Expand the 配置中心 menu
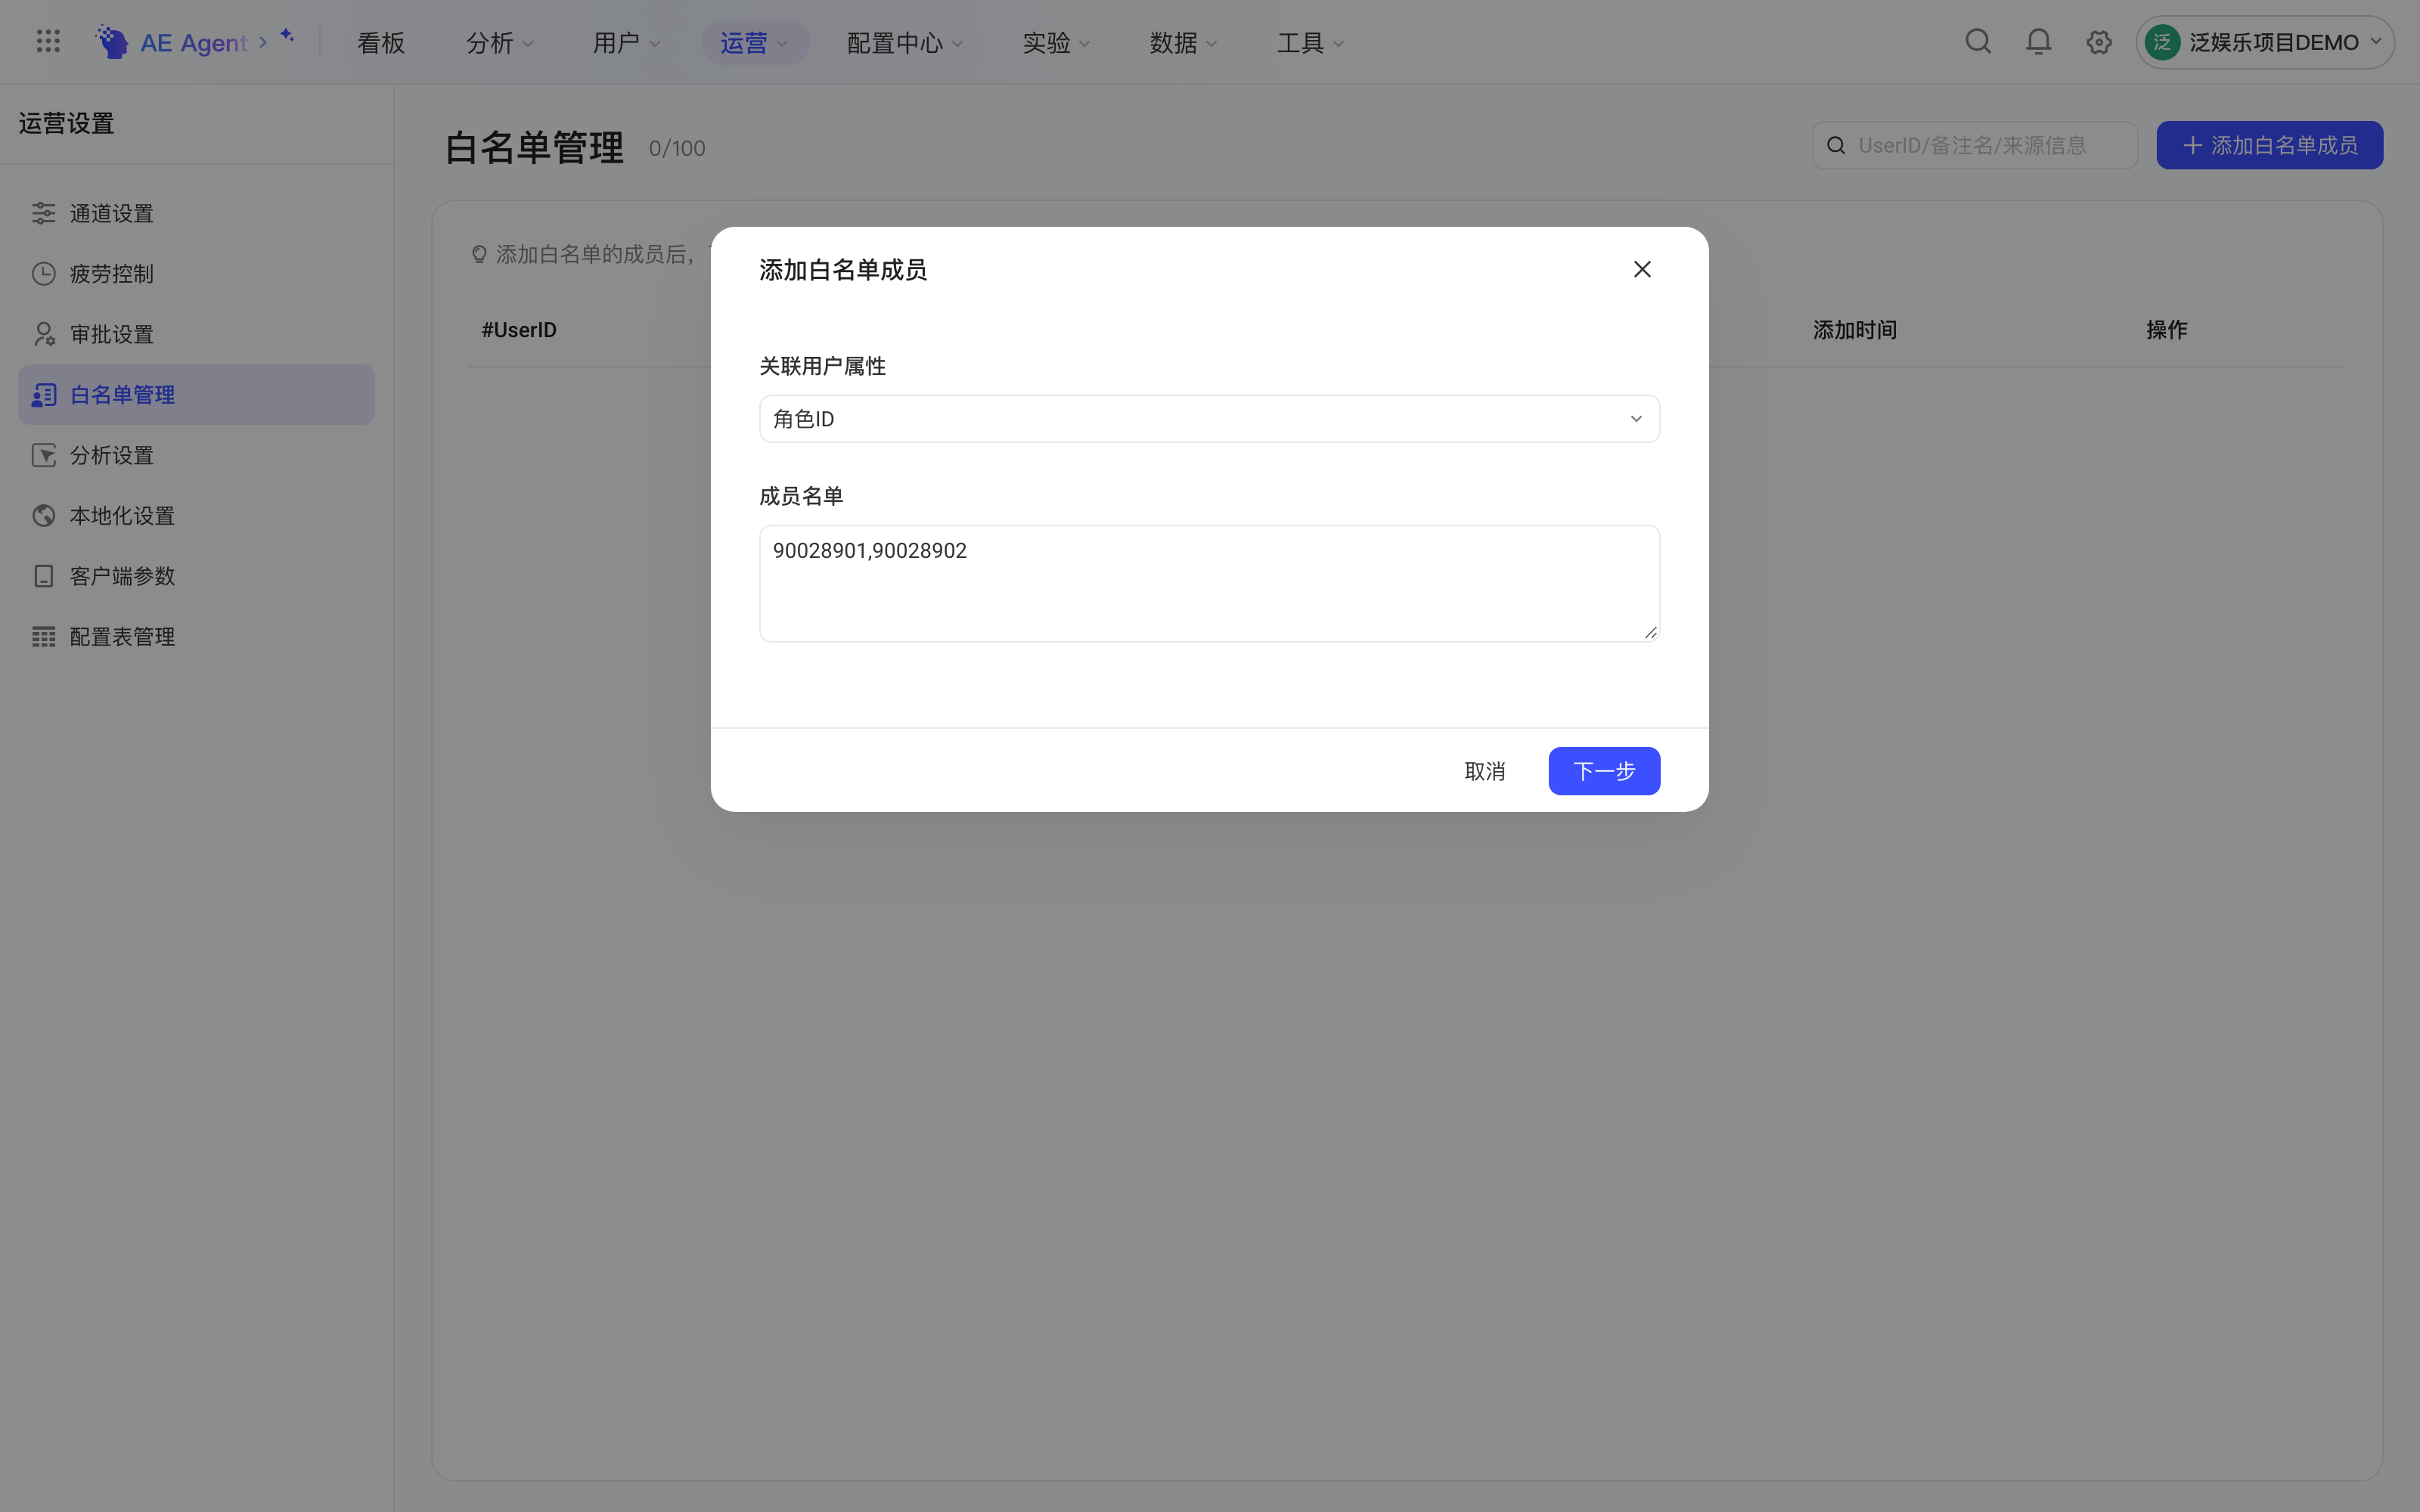This screenshot has width=2420, height=1512. (904, 42)
